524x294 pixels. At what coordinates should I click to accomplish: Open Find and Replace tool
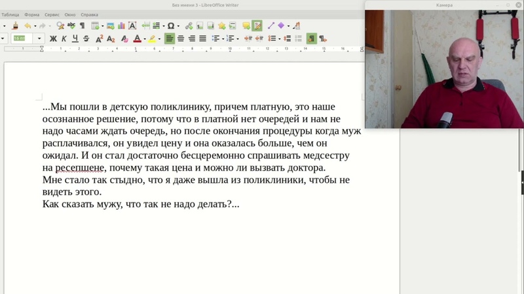pyautogui.click(x=60, y=25)
